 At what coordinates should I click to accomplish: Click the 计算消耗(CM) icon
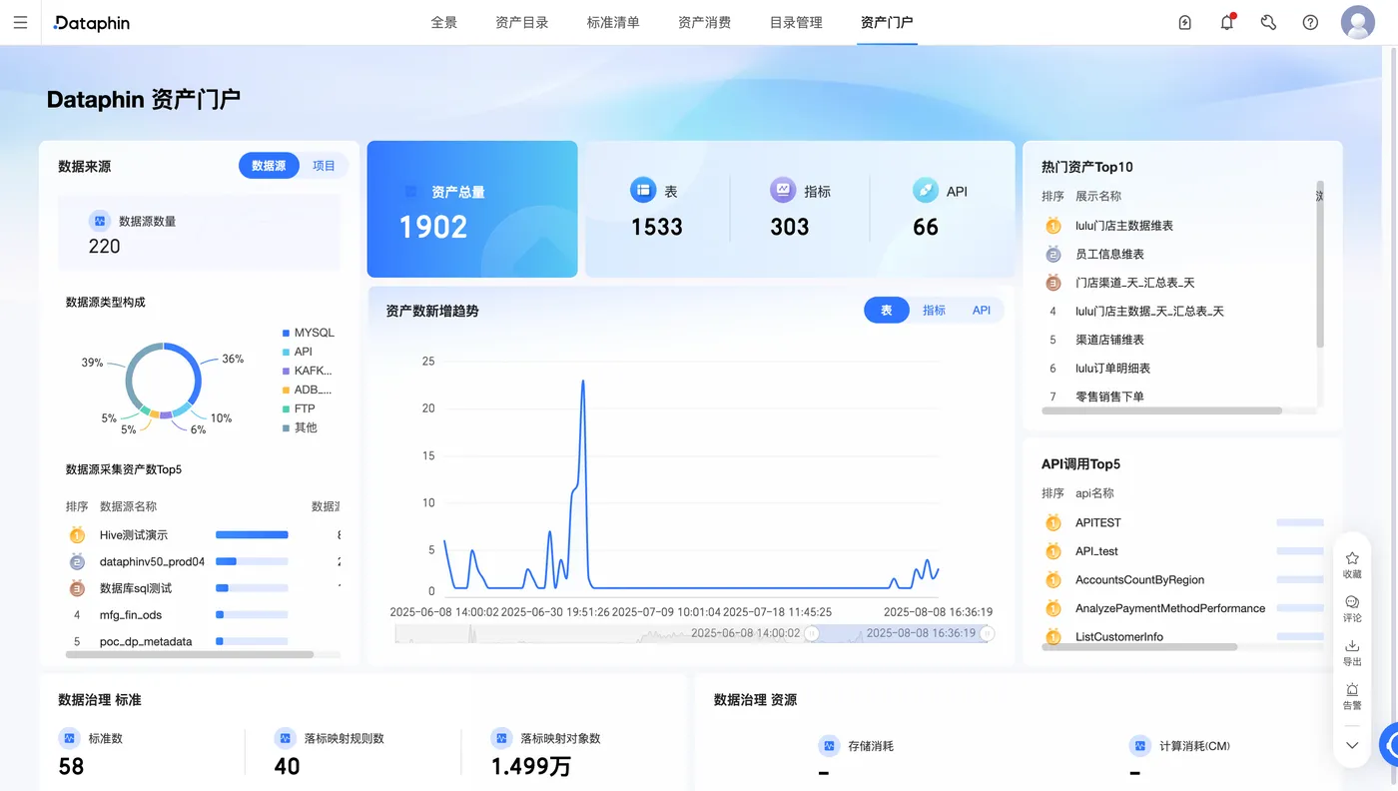tap(1139, 746)
